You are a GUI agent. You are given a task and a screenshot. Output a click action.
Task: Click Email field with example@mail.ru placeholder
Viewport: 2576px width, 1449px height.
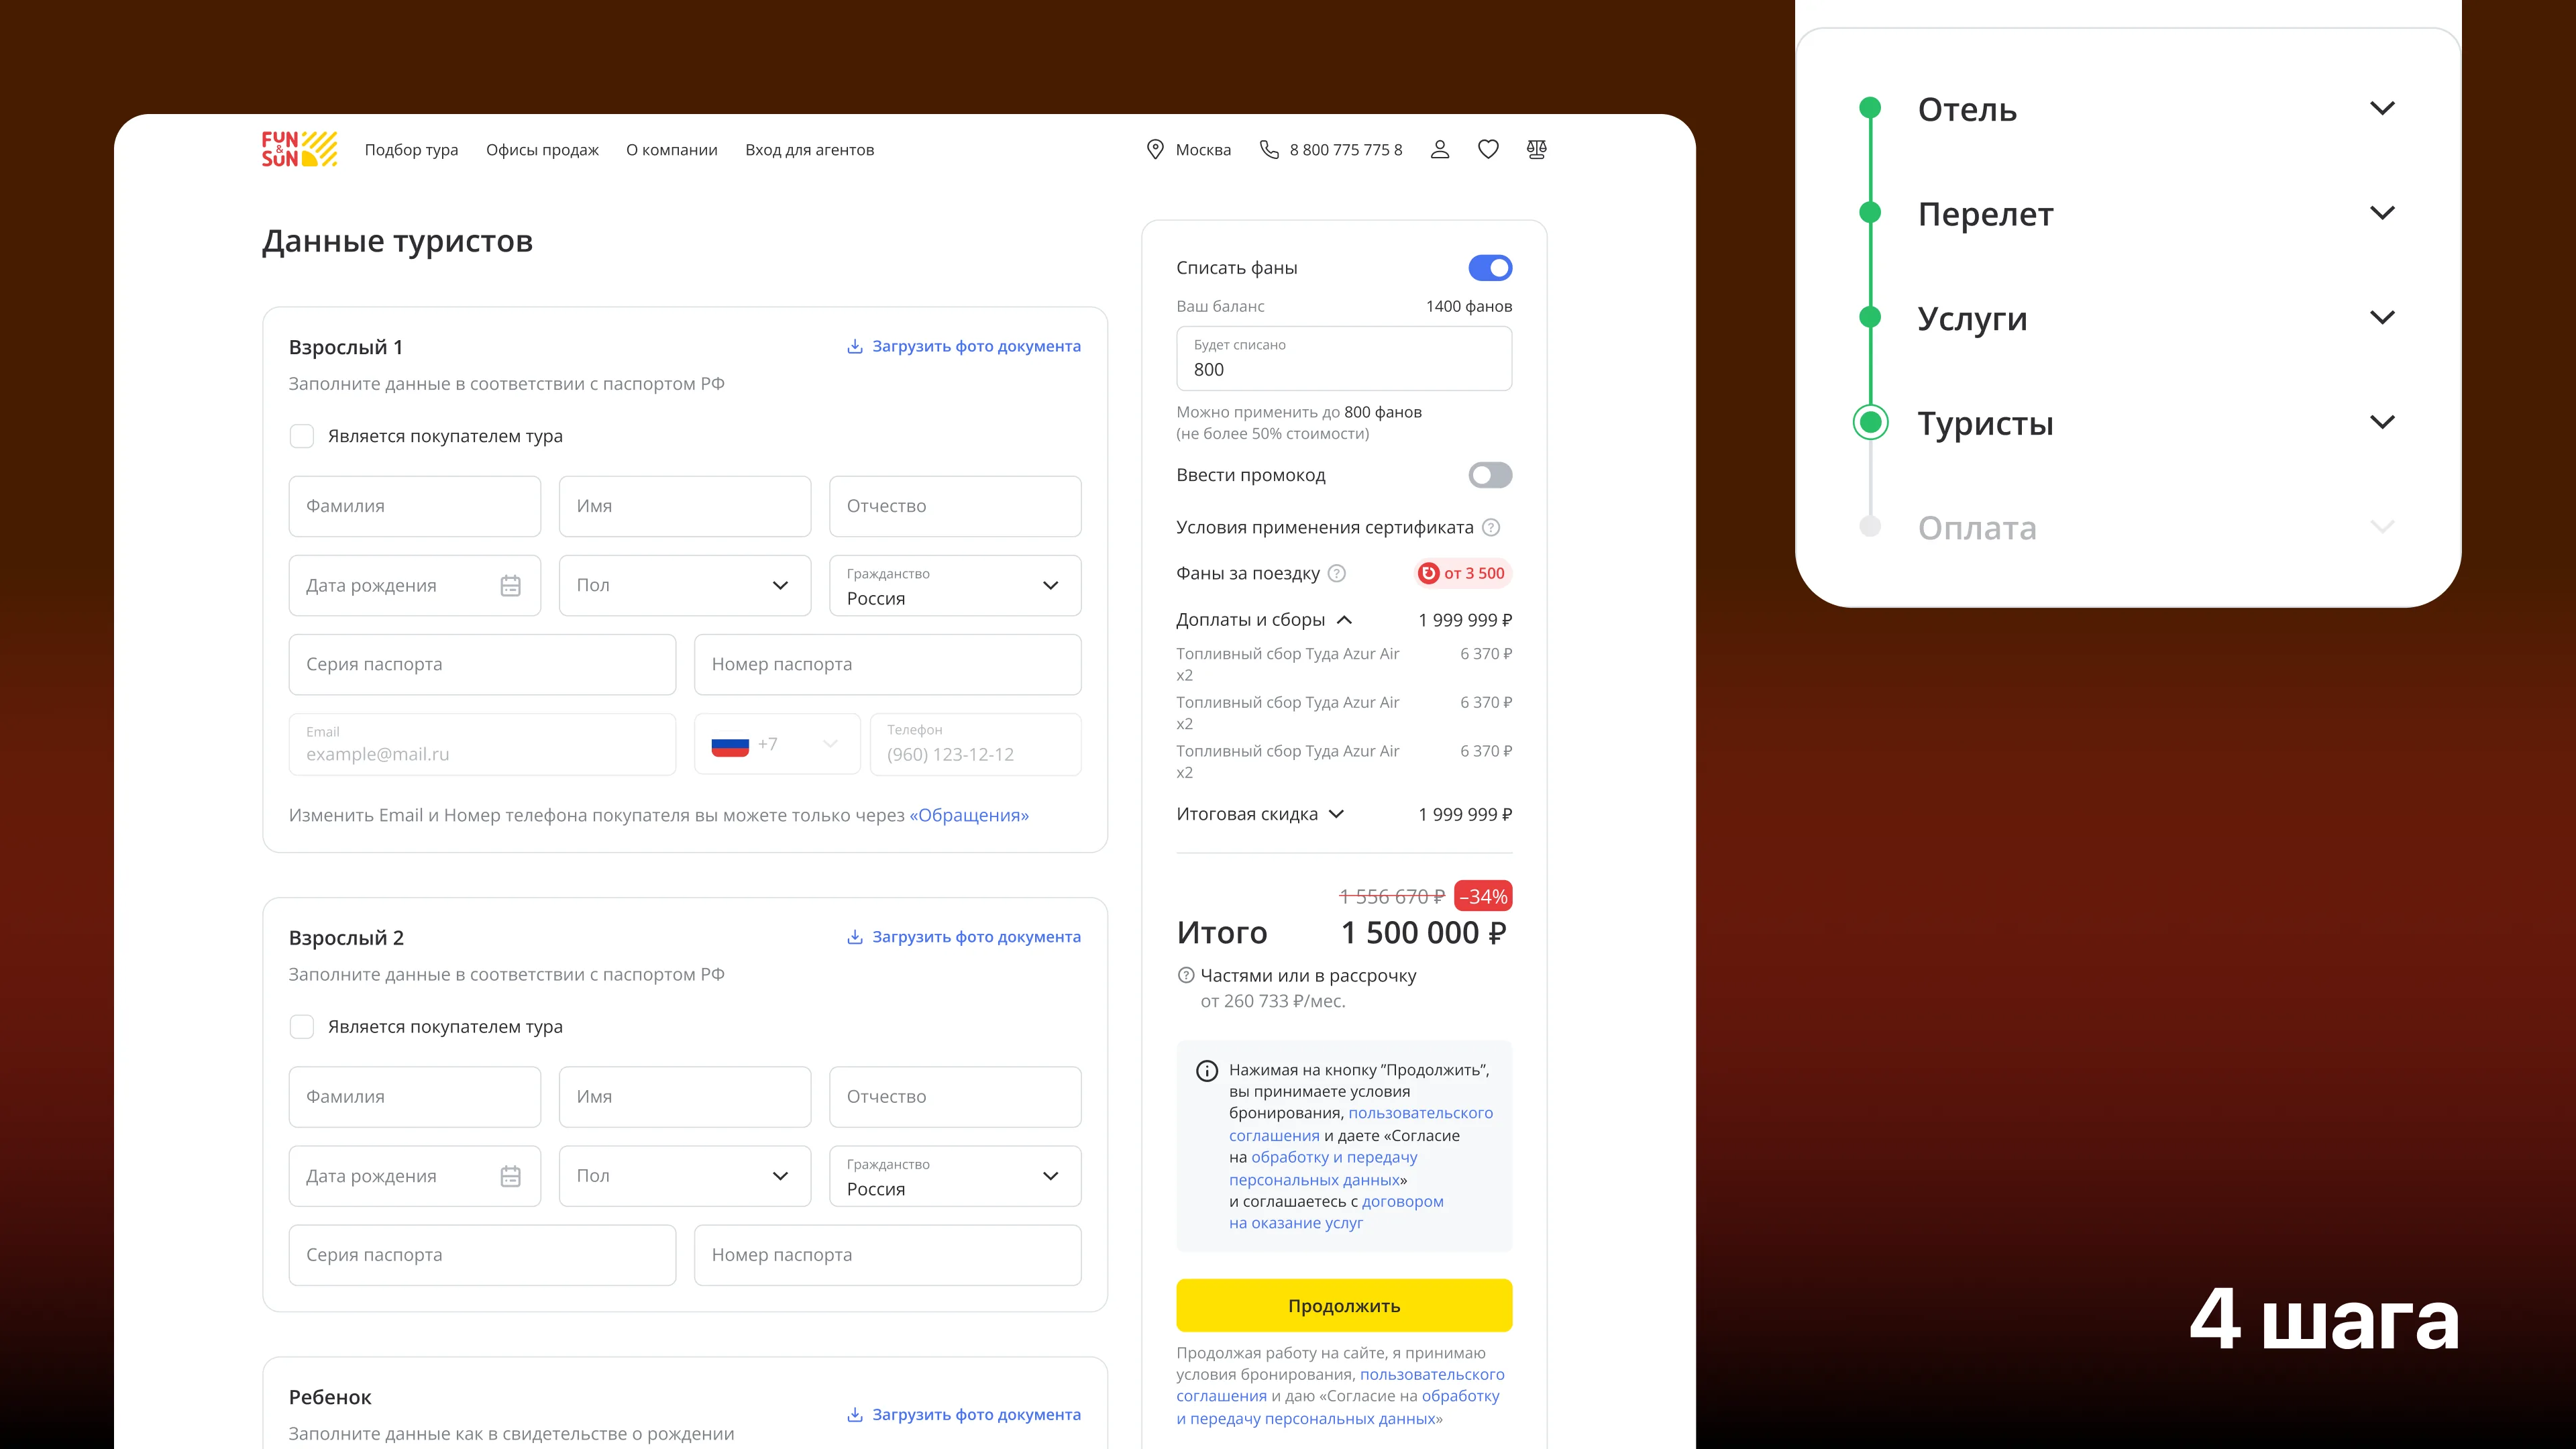pos(482,744)
